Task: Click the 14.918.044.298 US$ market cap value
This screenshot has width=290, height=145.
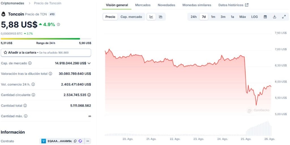Action: [71, 63]
